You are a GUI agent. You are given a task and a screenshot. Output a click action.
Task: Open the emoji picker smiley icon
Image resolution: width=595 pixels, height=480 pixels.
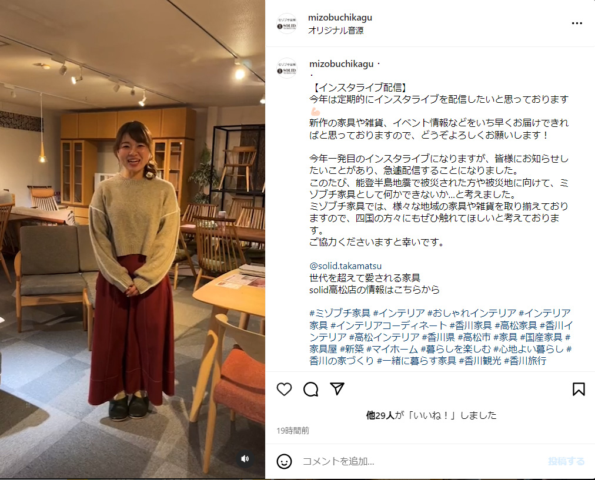coord(284,461)
